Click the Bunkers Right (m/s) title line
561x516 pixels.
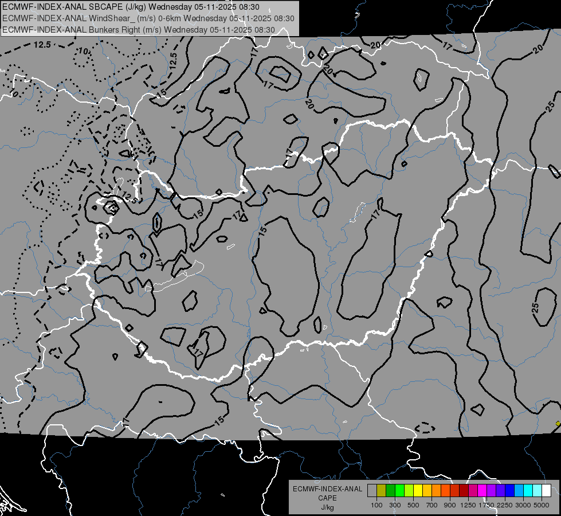139,30
